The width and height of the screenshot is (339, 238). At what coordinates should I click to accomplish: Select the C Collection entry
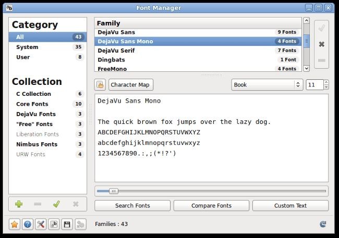point(48,94)
